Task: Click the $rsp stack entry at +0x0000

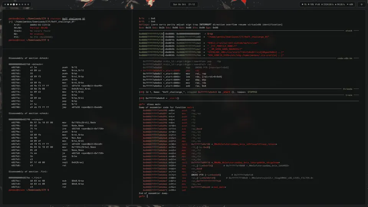Action: tap(176, 34)
